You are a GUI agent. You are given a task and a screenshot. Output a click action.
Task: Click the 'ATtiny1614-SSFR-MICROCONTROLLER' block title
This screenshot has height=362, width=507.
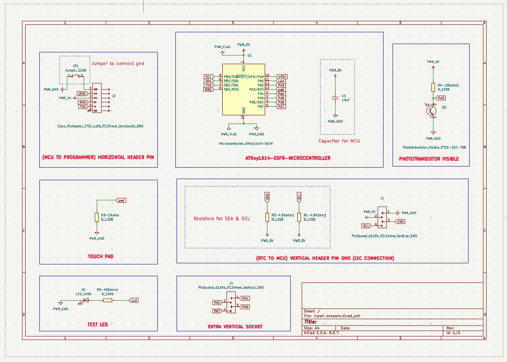[x=288, y=158]
